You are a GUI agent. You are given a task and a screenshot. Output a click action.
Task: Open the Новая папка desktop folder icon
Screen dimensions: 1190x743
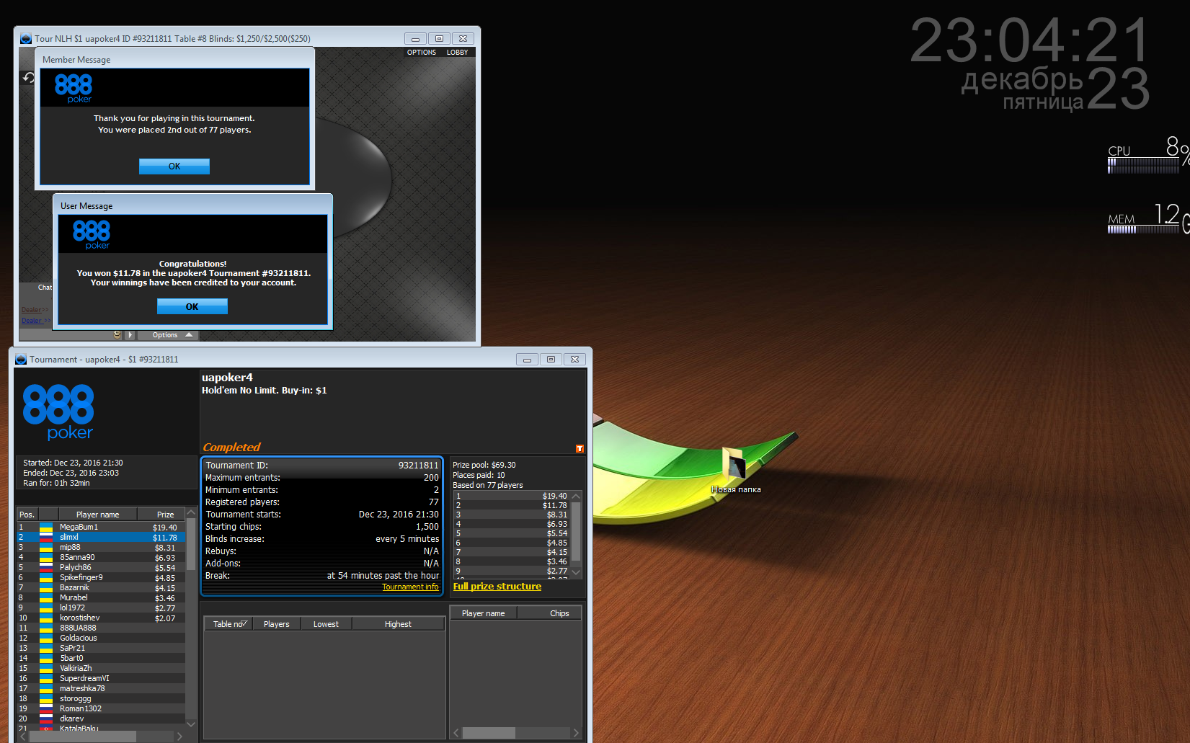click(735, 472)
